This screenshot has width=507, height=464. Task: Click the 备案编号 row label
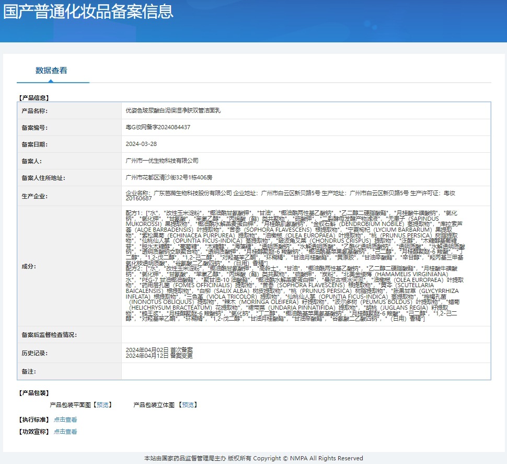pos(34,128)
